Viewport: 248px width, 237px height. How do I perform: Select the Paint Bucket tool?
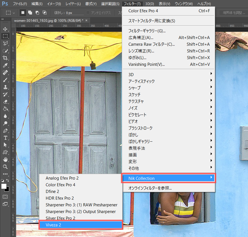pos(5,109)
